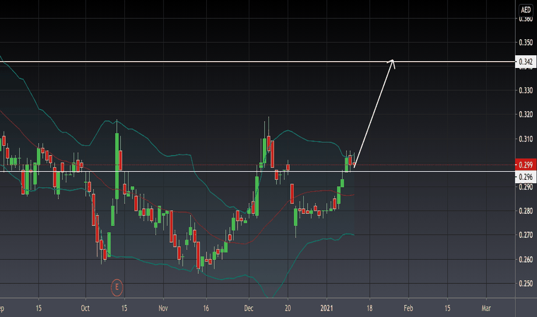
Task: Select the 0.296 price line label
Action: [525, 177]
